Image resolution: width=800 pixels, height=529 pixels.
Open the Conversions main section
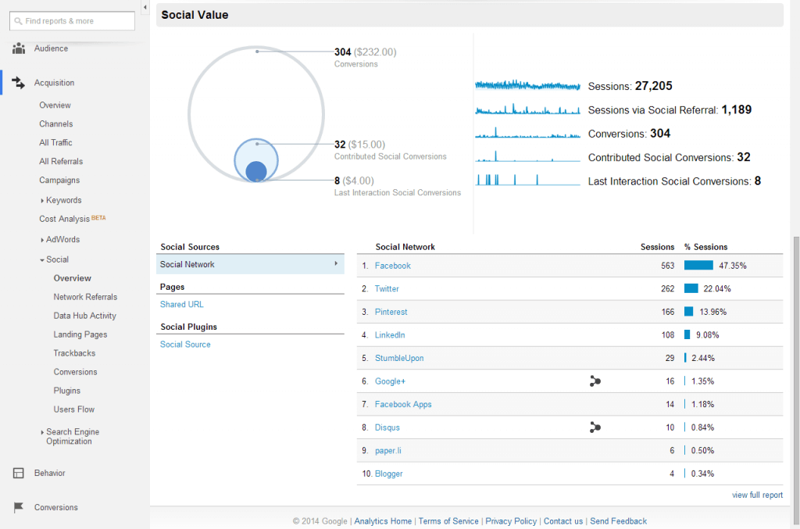(56, 507)
